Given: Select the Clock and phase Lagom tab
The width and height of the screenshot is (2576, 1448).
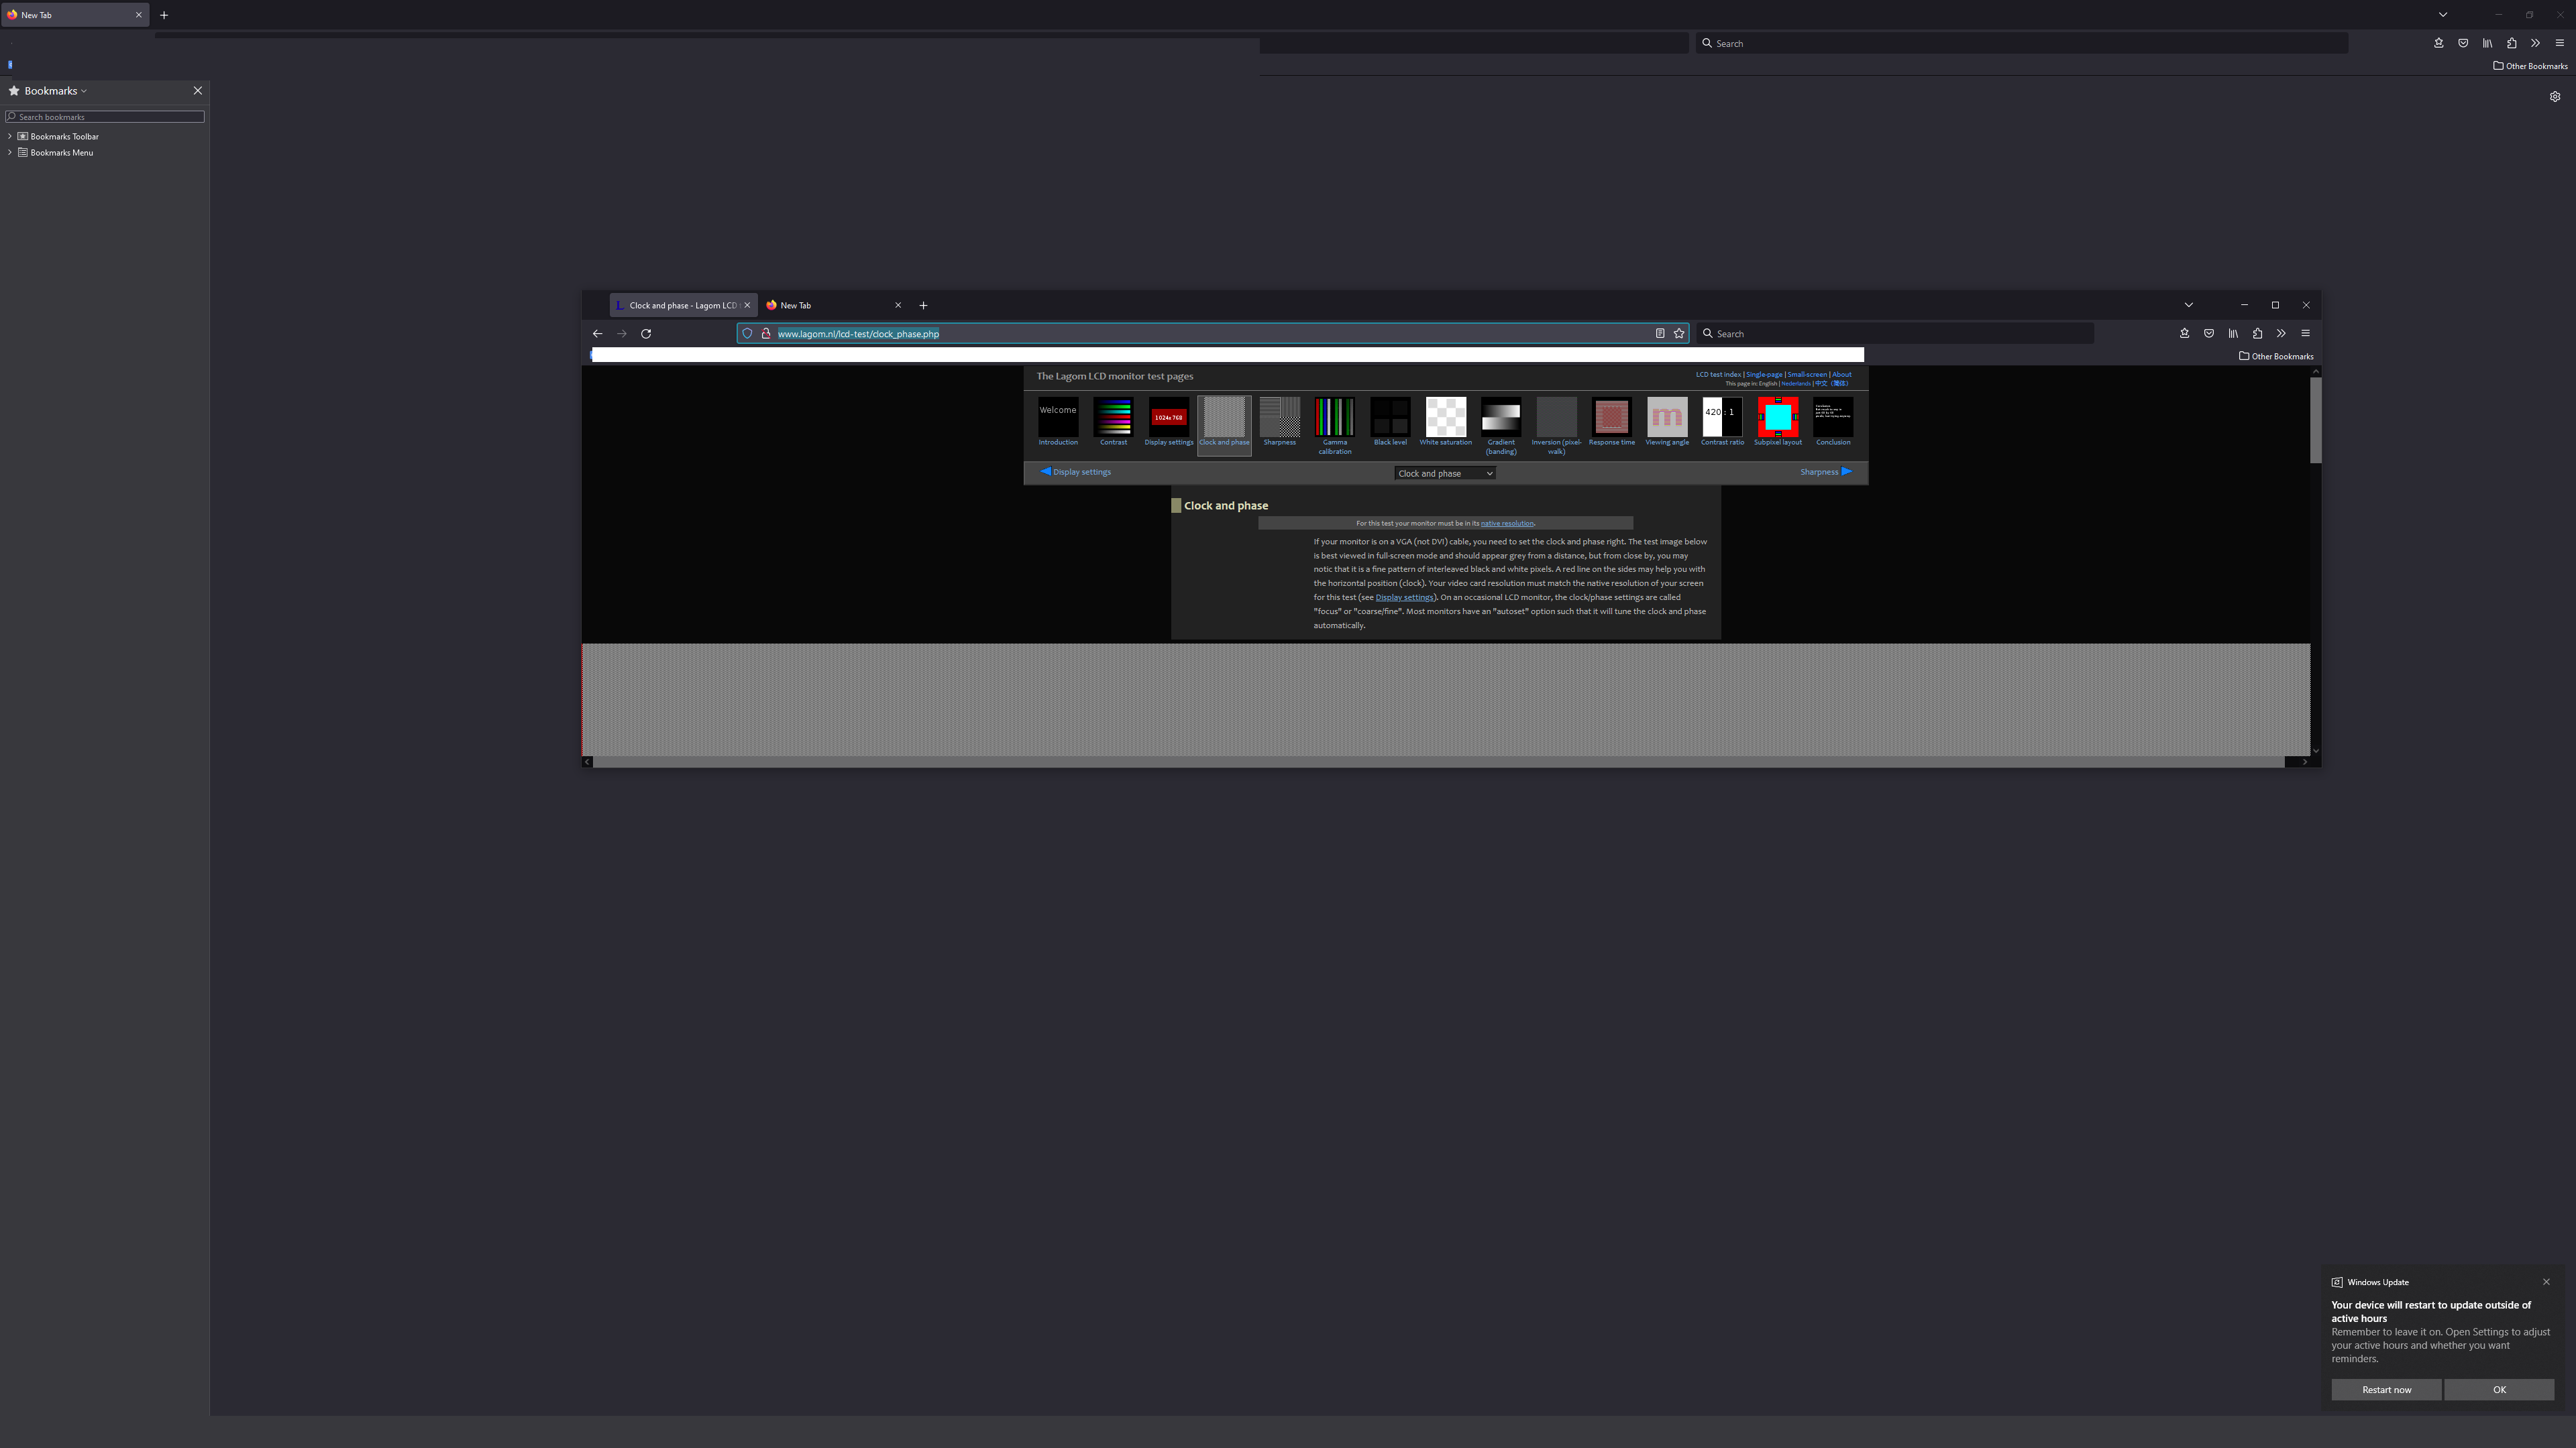Looking at the screenshot, I should tap(683, 305).
